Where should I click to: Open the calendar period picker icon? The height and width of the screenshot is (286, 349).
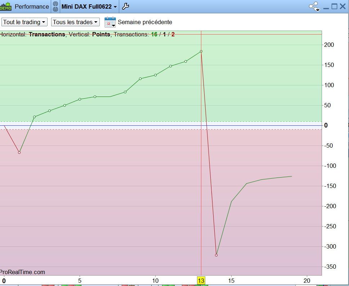(x=110, y=22)
